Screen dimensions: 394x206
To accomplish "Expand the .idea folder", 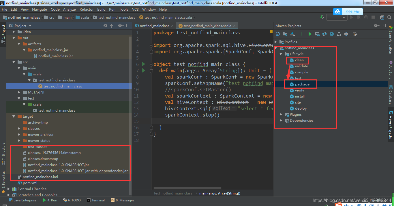I will [14, 32].
